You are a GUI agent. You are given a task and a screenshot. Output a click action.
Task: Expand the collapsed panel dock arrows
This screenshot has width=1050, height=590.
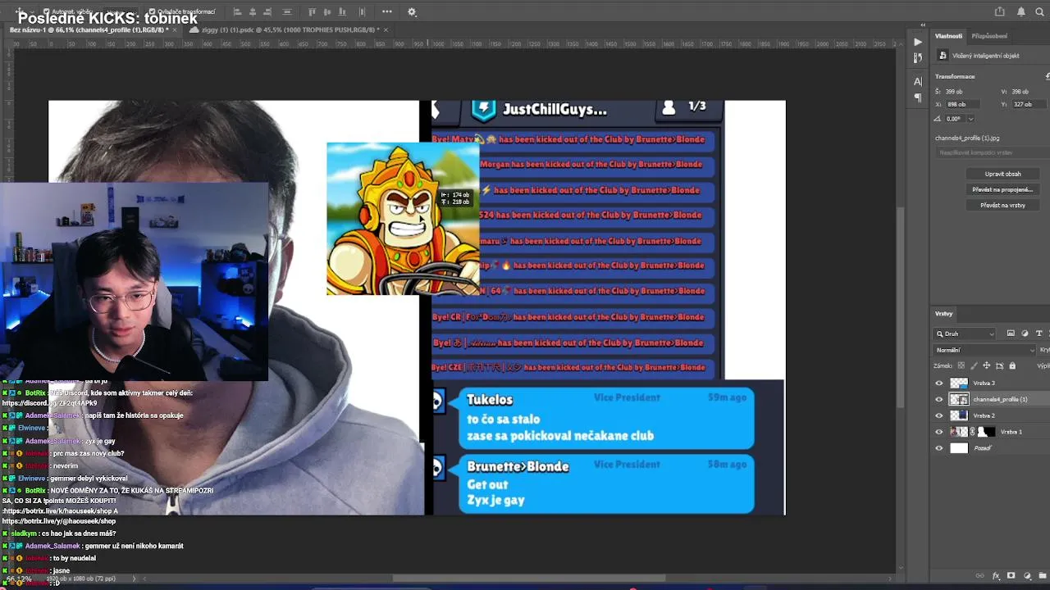click(x=924, y=23)
